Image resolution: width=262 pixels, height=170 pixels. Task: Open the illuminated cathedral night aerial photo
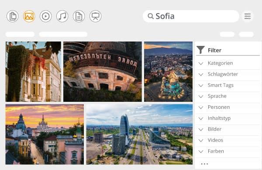click(168, 72)
